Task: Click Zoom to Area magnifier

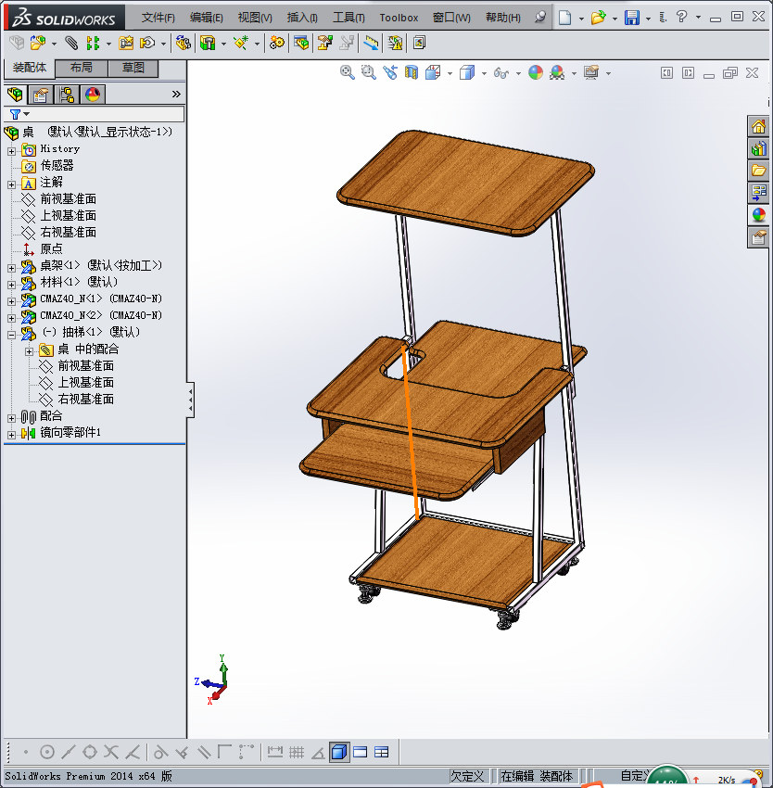Action: 368,73
